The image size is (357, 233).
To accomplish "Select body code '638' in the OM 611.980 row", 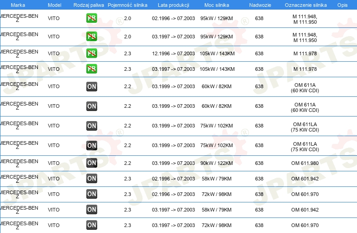I will (259, 163).
